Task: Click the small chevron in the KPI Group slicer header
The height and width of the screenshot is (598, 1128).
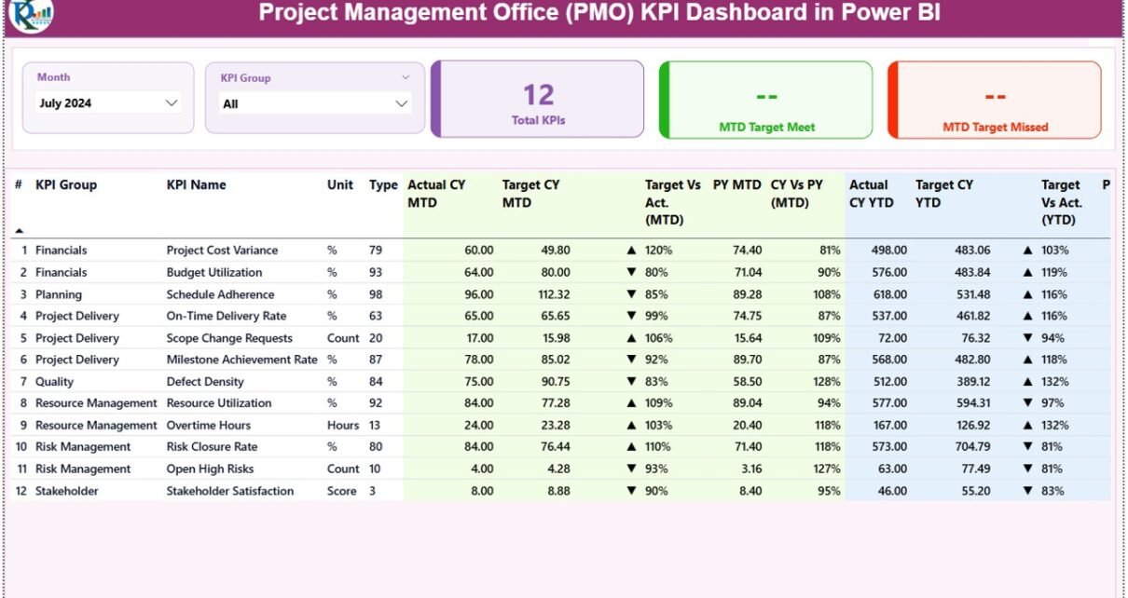Action: 406,78
